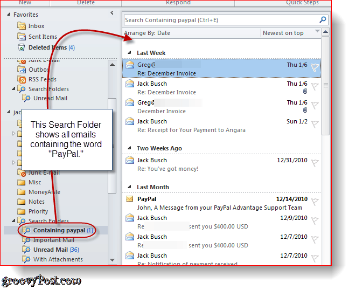The image size is (356, 290).
Task: Click the message list vertical scrollbar thumb
Action: coord(326,86)
